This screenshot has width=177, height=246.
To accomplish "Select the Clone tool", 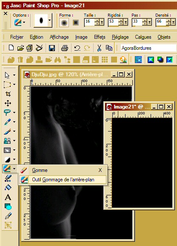I will tap(7, 141).
